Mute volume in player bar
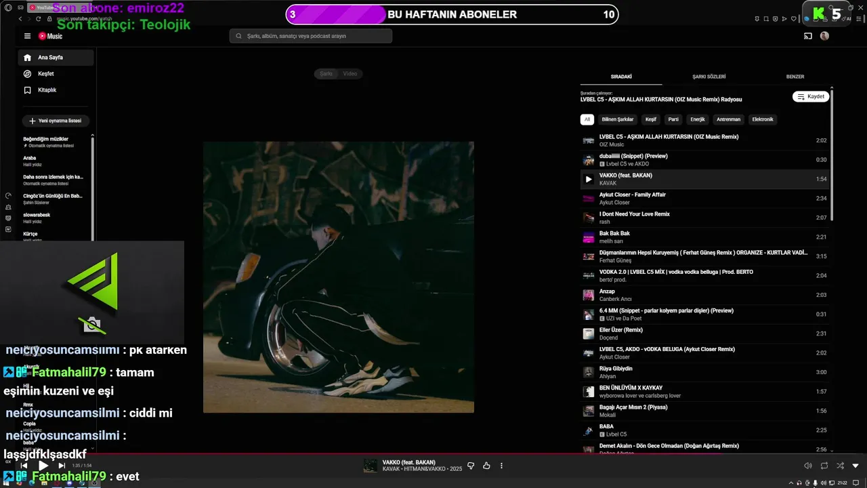Viewport: 867px width, 488px height. [x=807, y=466]
